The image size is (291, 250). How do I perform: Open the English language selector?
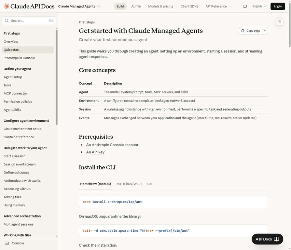click(x=259, y=6)
